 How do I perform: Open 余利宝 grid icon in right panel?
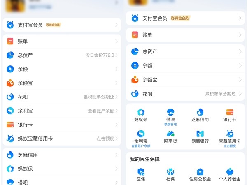141,134
